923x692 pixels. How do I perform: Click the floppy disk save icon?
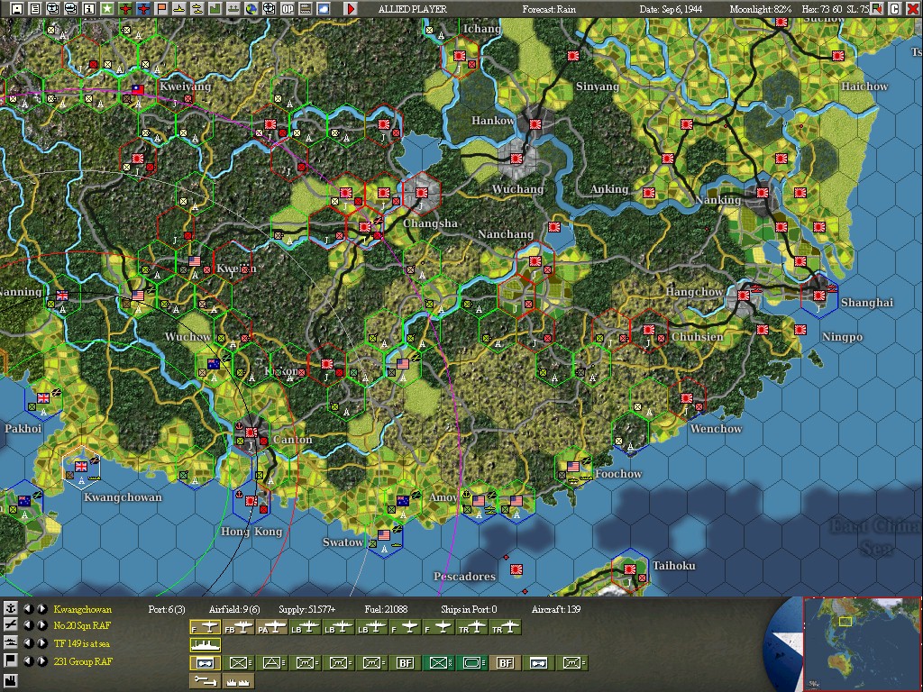[17, 8]
